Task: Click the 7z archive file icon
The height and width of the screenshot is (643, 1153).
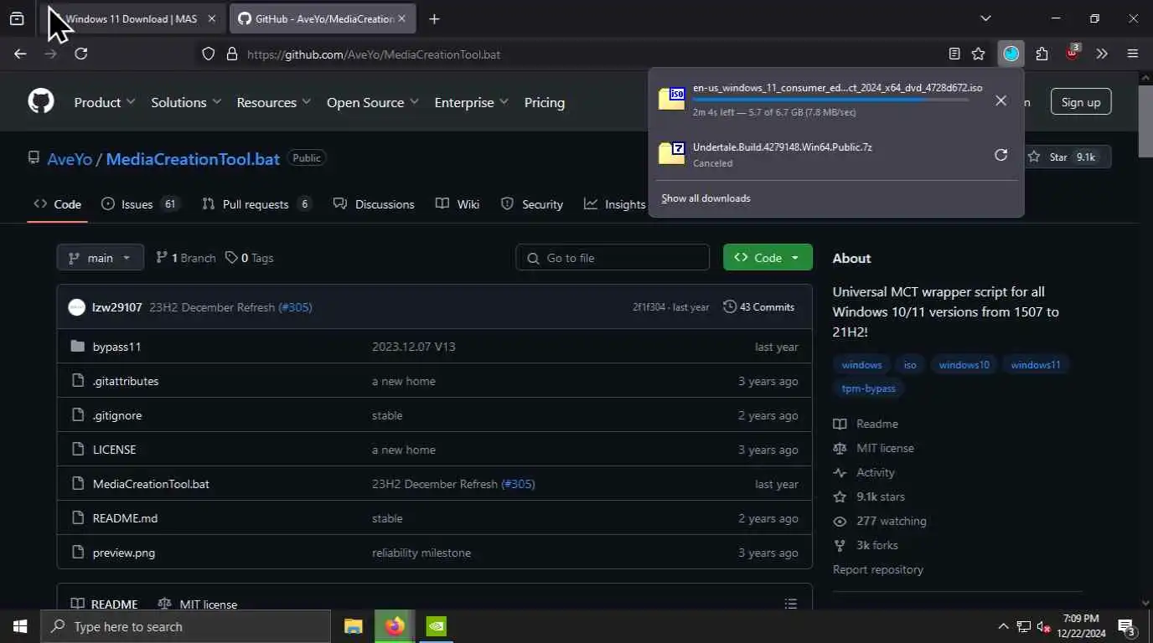Action: (672, 153)
